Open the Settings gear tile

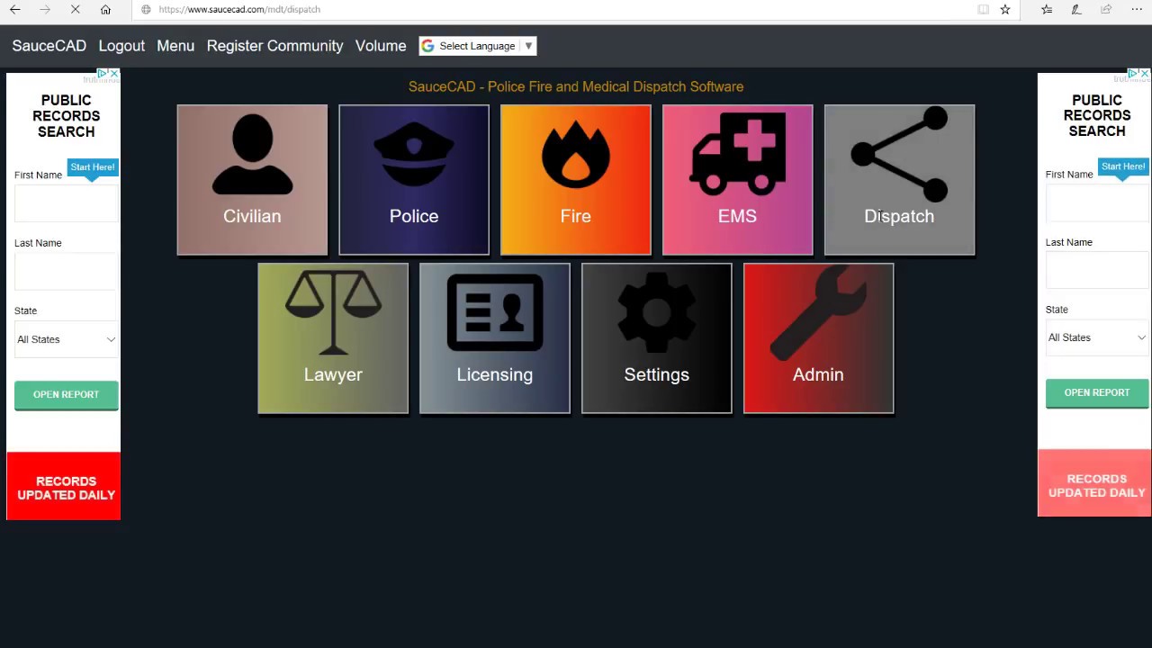click(656, 338)
